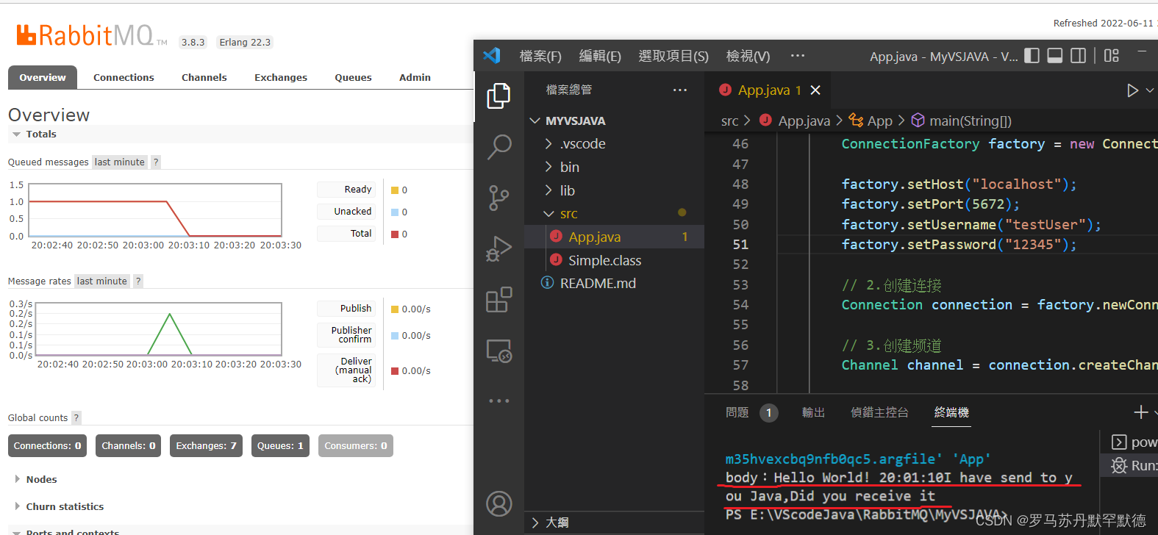Viewport: 1158px width, 535px height.
Task: Click the Consumers: 0 count button
Action: point(356,445)
